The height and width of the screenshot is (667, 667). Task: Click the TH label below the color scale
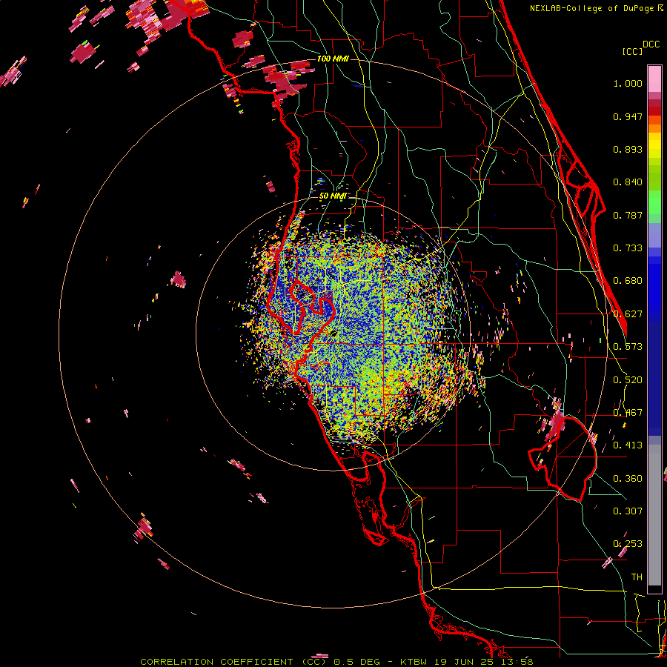(x=637, y=577)
